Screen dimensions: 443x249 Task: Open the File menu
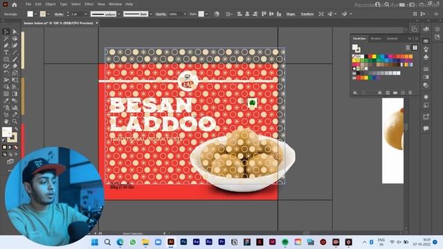tap(28, 4)
